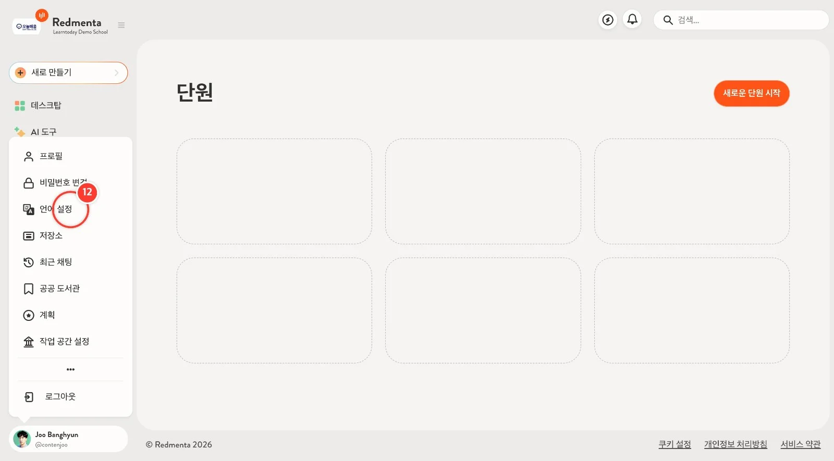Click the Joo Banghyun account name
Image resolution: width=834 pixels, height=461 pixels.
point(57,435)
